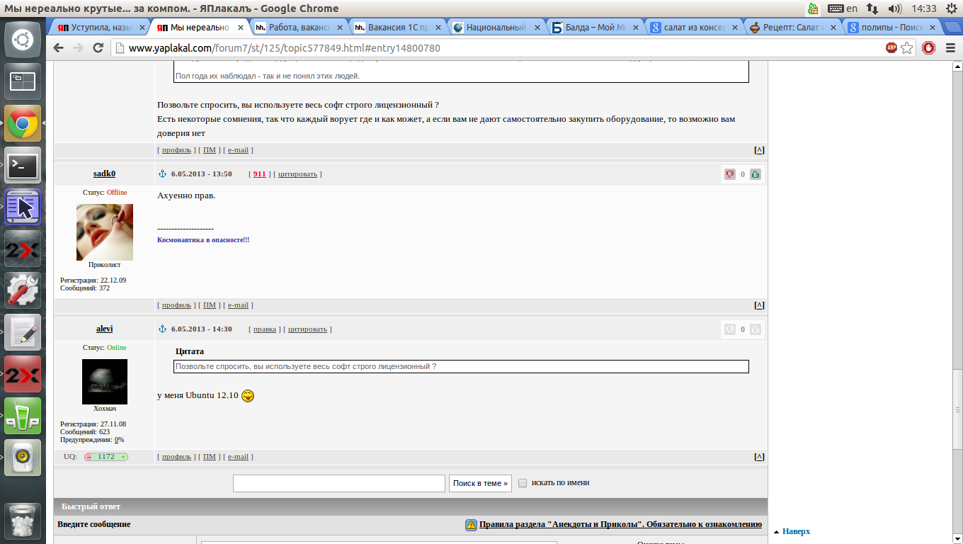Bookmark this page with the star
Viewport: 963px width, 544px height.
point(907,48)
